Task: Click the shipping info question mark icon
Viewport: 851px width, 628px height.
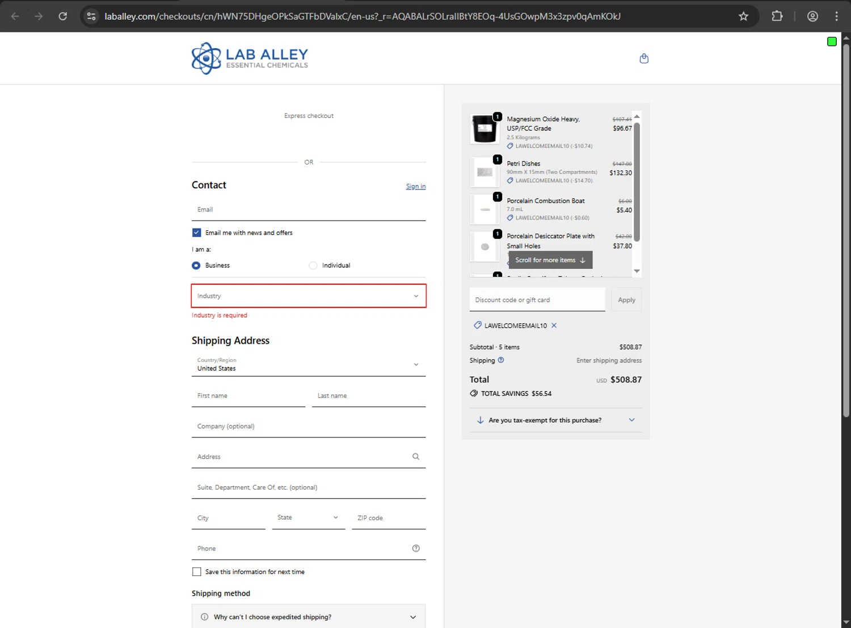Action: pyautogui.click(x=501, y=360)
